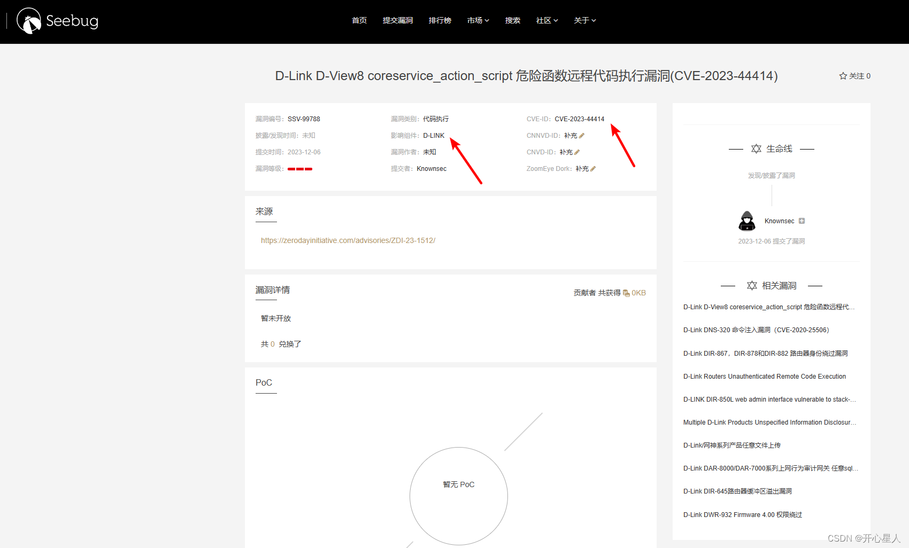
Task: Open D-LINK DIR-850L web admin interface link
Action: [x=769, y=400]
